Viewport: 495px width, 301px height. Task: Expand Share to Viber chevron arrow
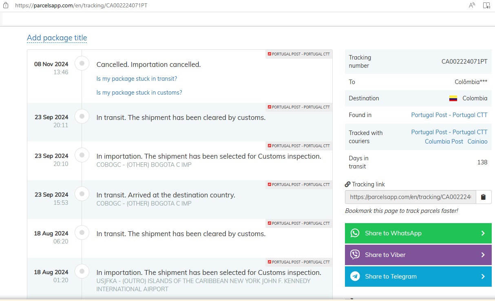[x=483, y=255]
